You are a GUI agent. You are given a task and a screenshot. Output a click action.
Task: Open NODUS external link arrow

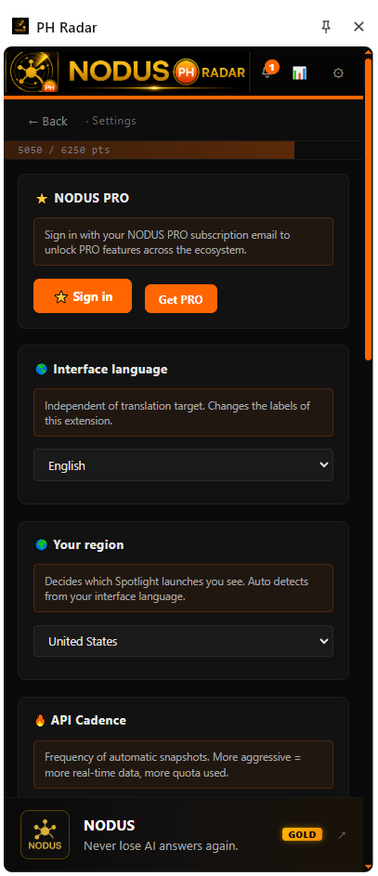click(343, 834)
